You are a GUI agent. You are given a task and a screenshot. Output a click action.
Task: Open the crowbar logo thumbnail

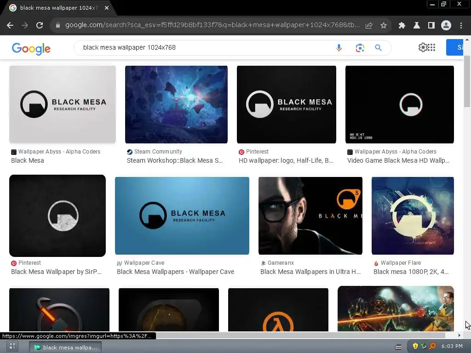click(x=59, y=309)
